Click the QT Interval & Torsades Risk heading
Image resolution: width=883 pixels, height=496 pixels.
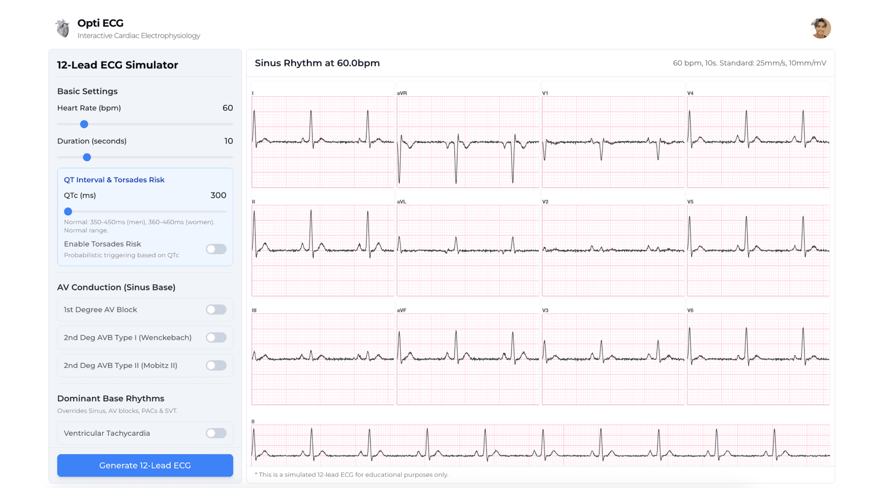pyautogui.click(x=114, y=180)
